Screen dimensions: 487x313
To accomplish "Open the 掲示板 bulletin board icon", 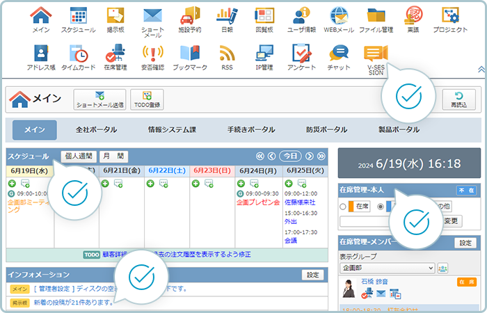I will point(115,19).
